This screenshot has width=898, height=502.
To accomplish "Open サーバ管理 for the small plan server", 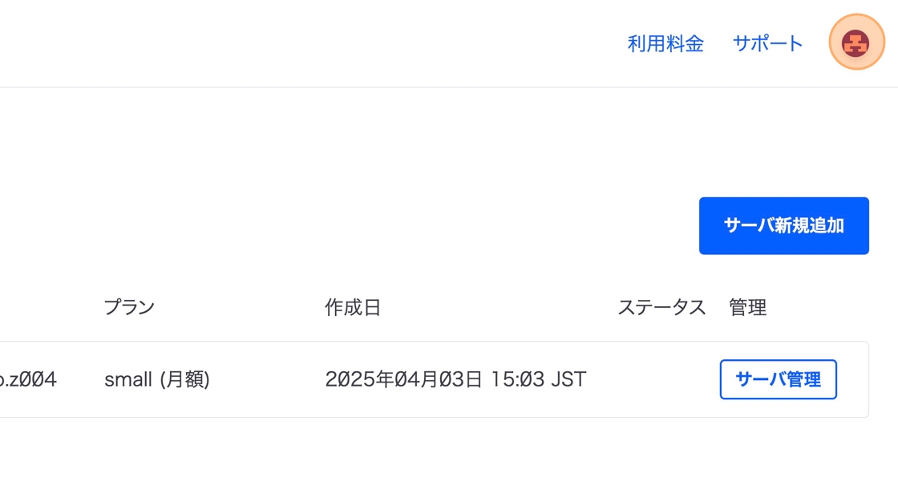I will point(778,379).
